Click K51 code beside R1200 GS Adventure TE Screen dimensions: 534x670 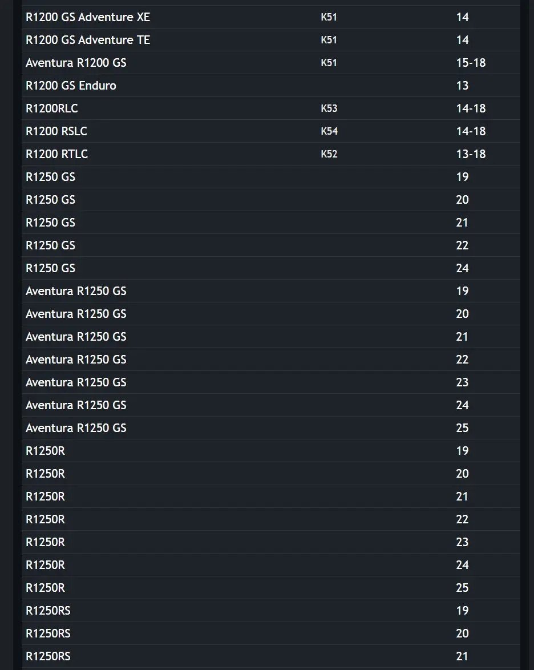(329, 40)
